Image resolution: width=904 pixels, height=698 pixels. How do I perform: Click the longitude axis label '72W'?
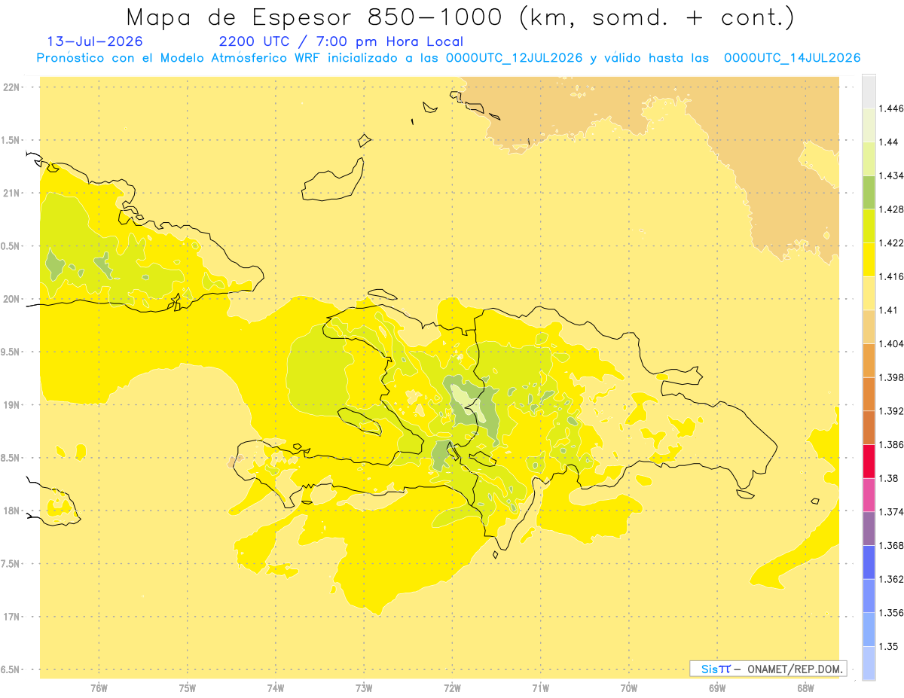[452, 688]
